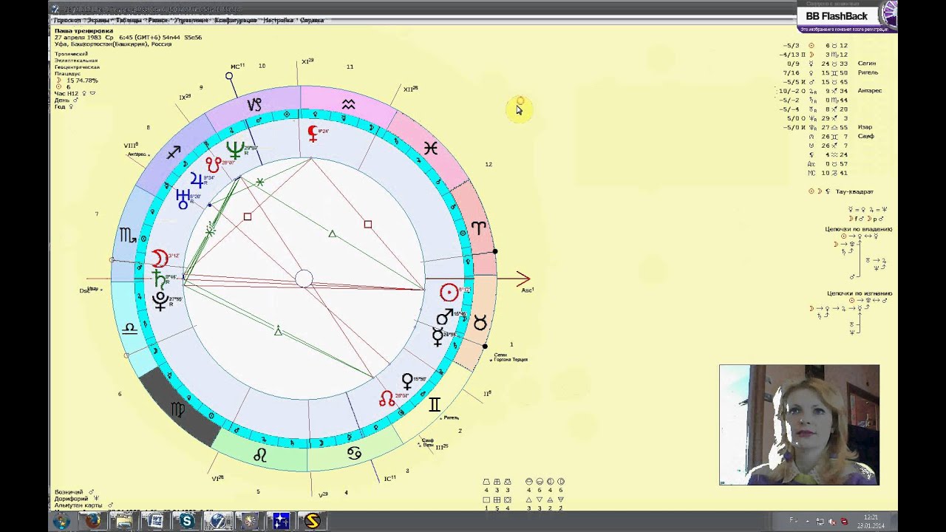The height and width of the screenshot is (532, 946).
Task: Click the blue Jupiter glyph
Action: pos(196,180)
